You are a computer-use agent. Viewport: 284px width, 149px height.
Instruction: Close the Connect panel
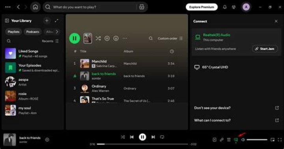276,21
